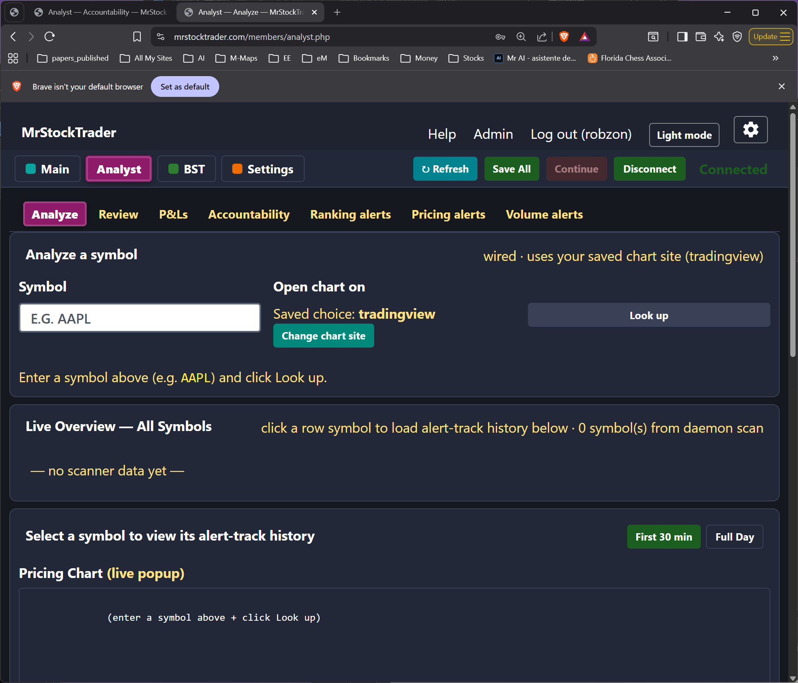The height and width of the screenshot is (683, 798).
Task: Expand the All My Sites bookmark folder
Action: point(146,58)
